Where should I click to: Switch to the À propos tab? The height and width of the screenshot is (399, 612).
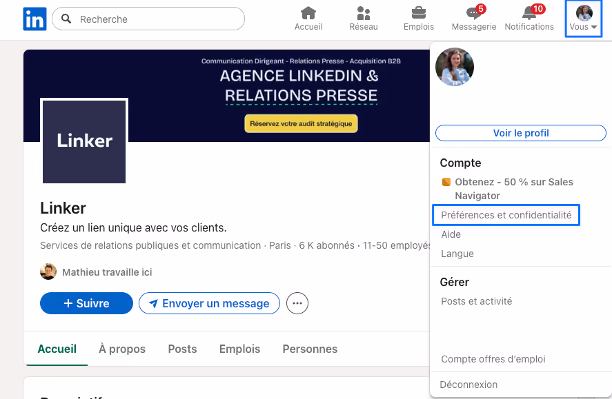(122, 349)
